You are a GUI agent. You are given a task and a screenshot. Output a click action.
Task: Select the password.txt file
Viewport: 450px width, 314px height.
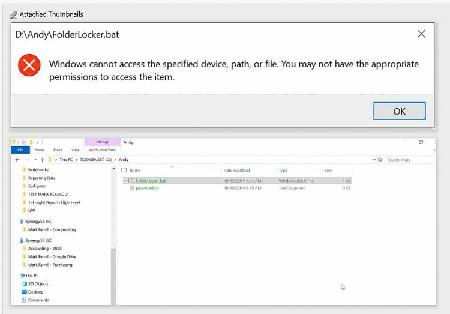pyautogui.click(x=147, y=188)
